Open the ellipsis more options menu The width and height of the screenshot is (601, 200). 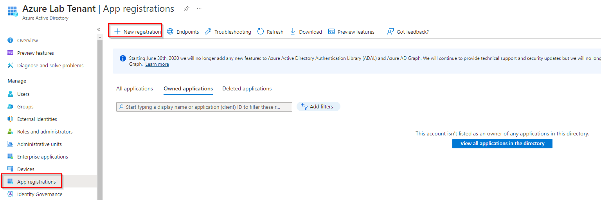[x=199, y=9]
